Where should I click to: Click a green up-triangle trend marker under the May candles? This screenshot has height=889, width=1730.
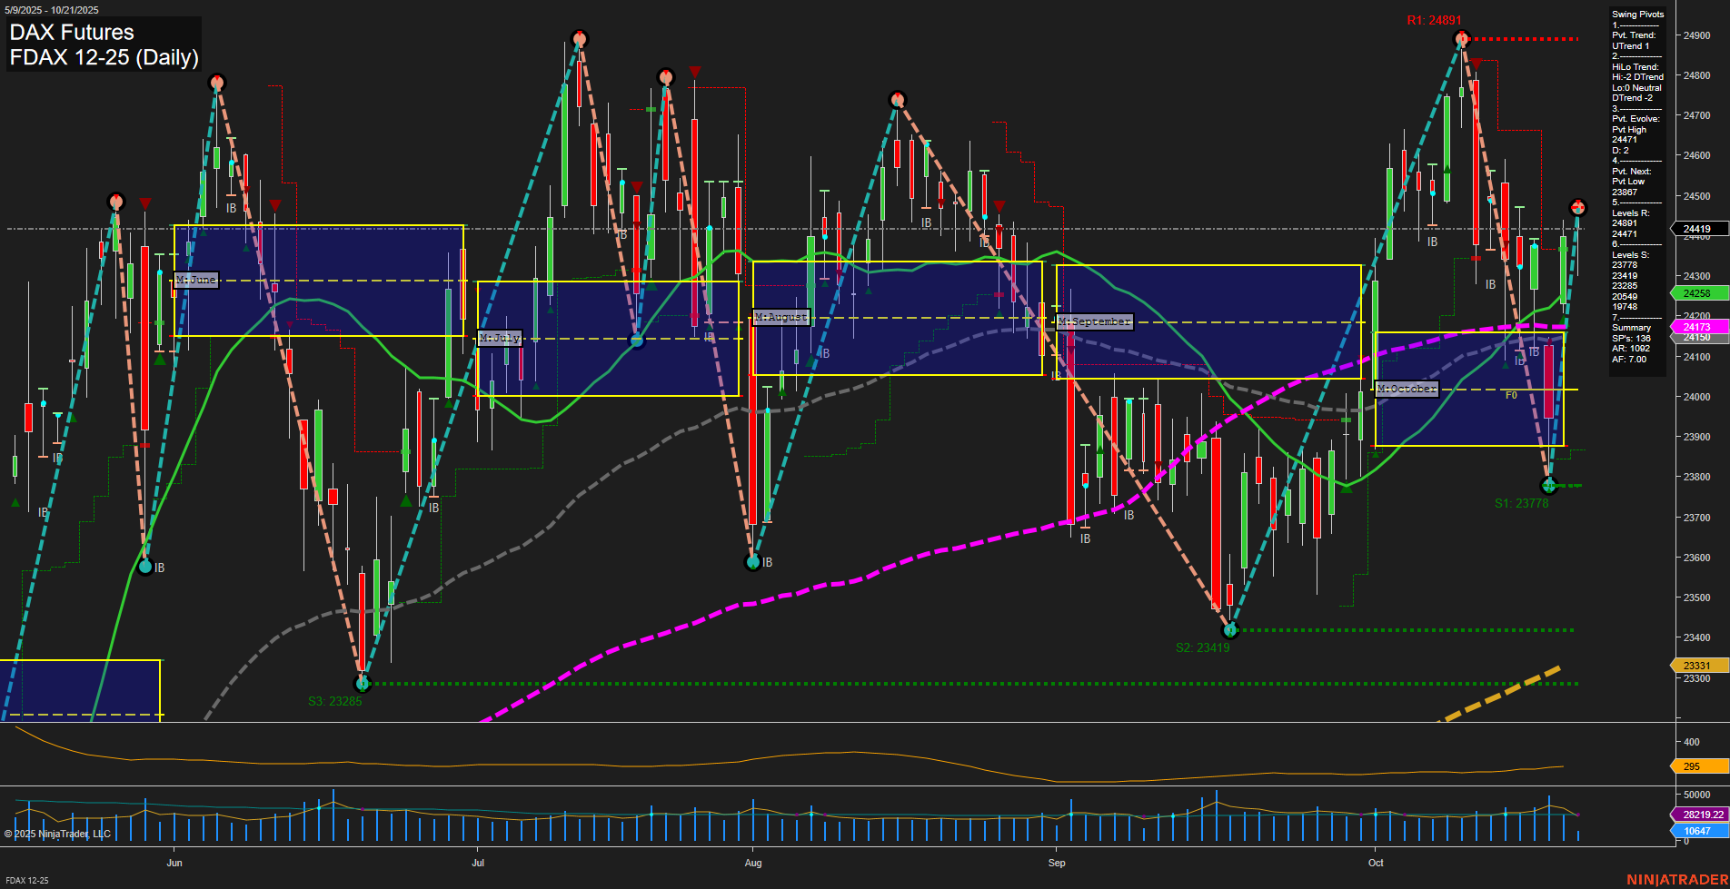pos(14,501)
